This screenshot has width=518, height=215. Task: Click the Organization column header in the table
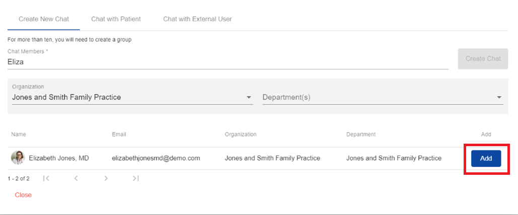tap(241, 135)
